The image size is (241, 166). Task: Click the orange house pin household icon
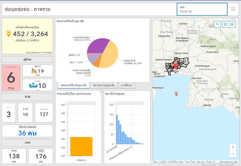pos(9,33)
